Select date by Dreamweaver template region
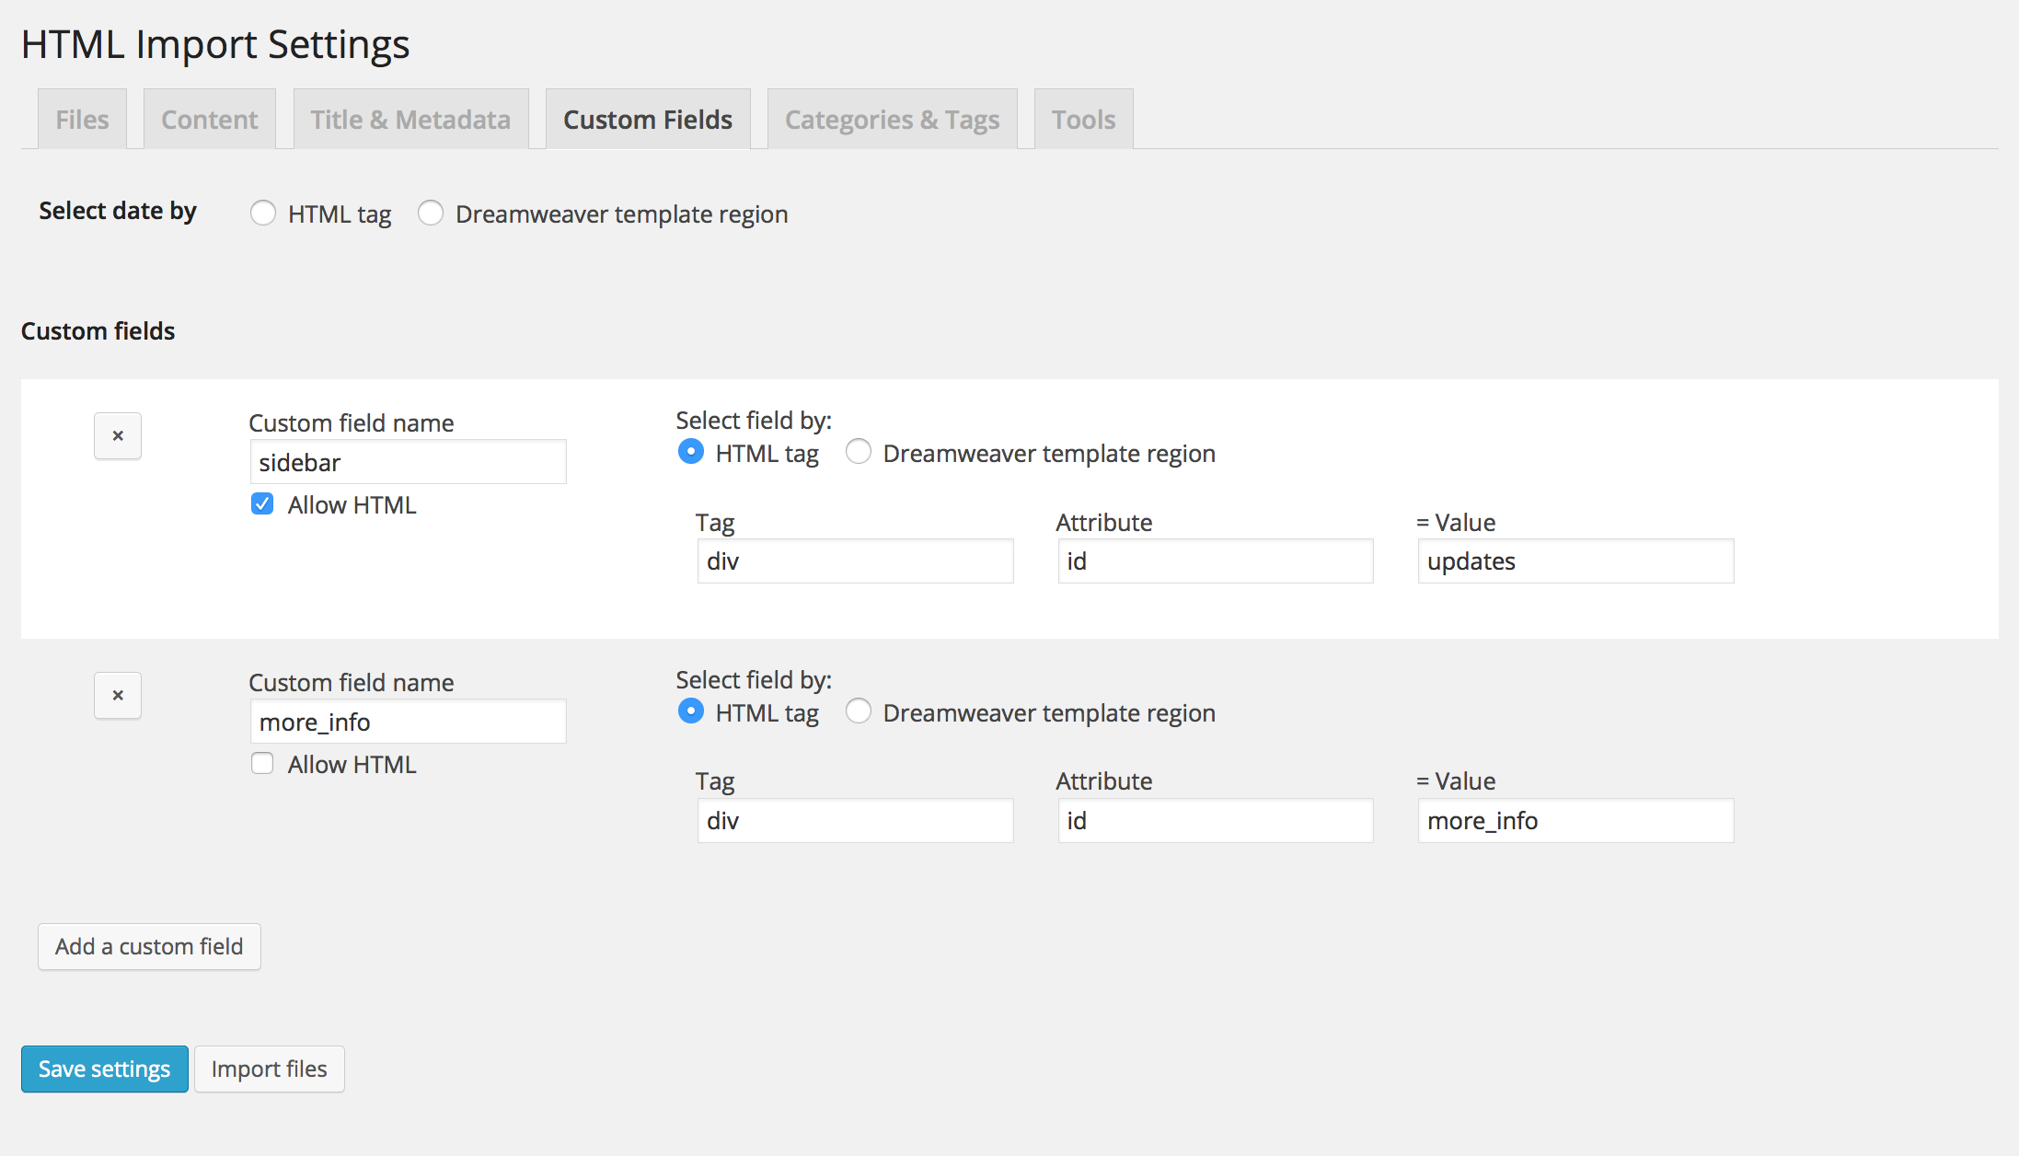This screenshot has height=1156, width=2019. click(431, 214)
